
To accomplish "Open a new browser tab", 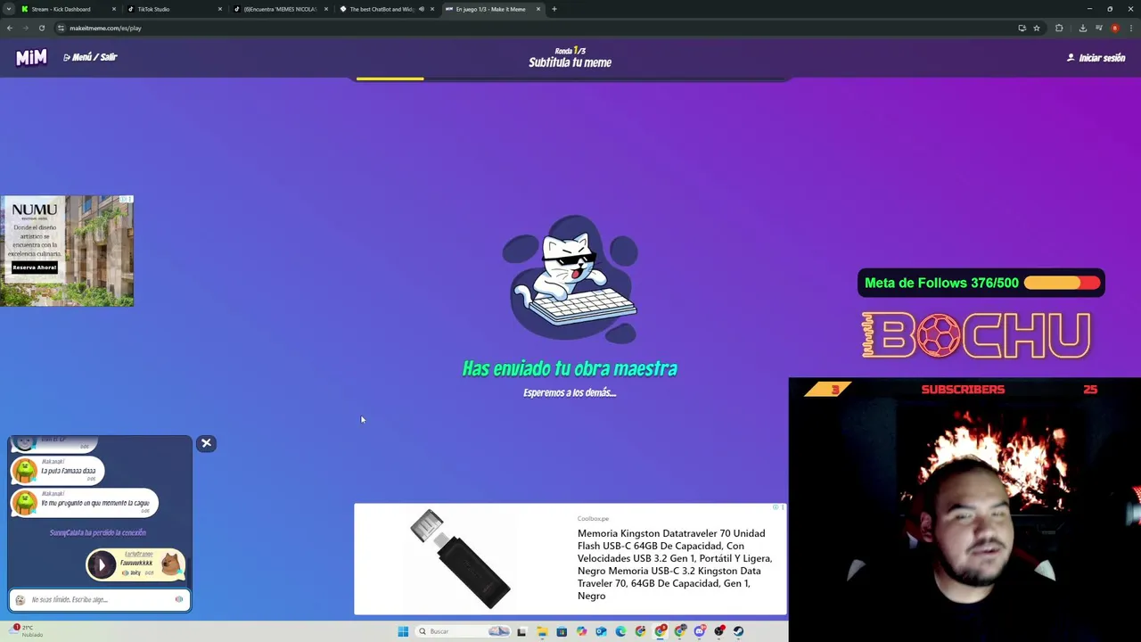I will 554,9.
